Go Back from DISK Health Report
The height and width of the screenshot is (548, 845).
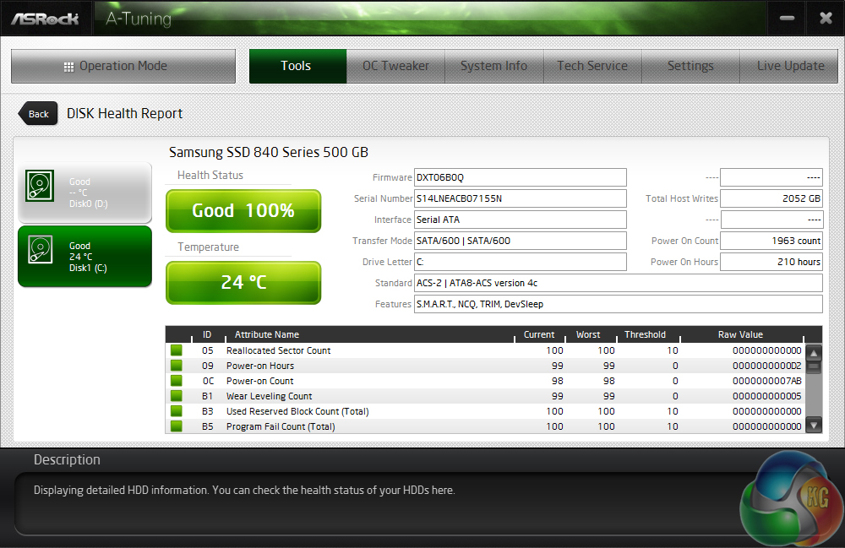point(38,114)
